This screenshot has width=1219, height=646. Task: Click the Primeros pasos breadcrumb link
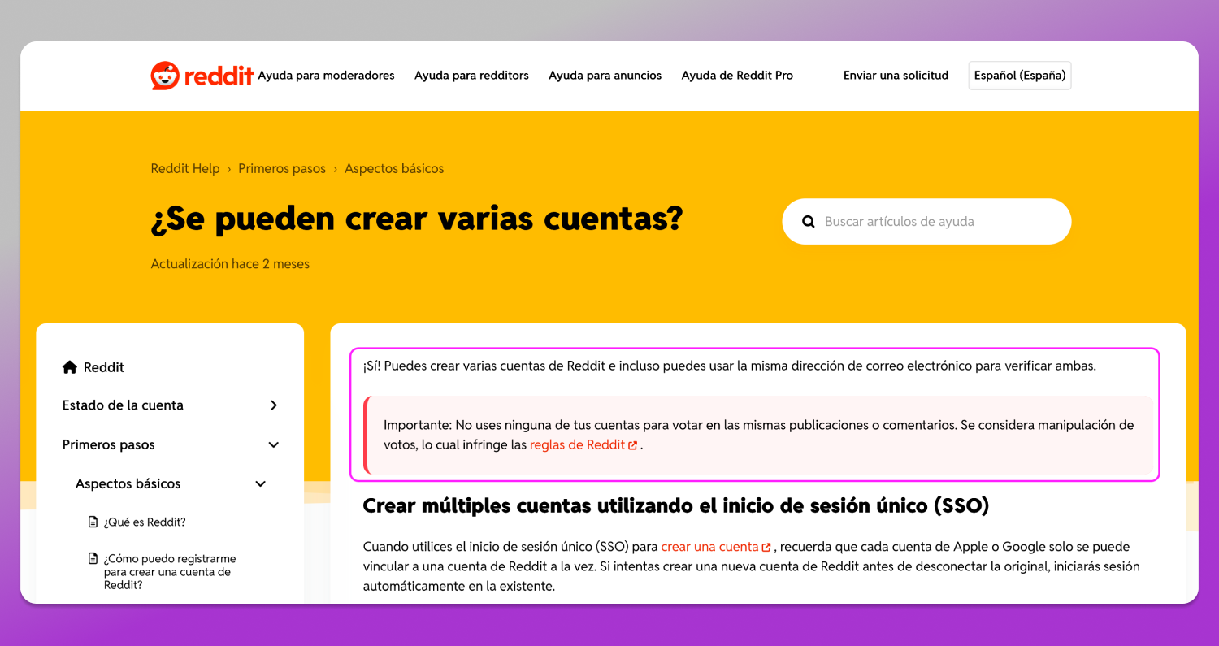(x=282, y=169)
